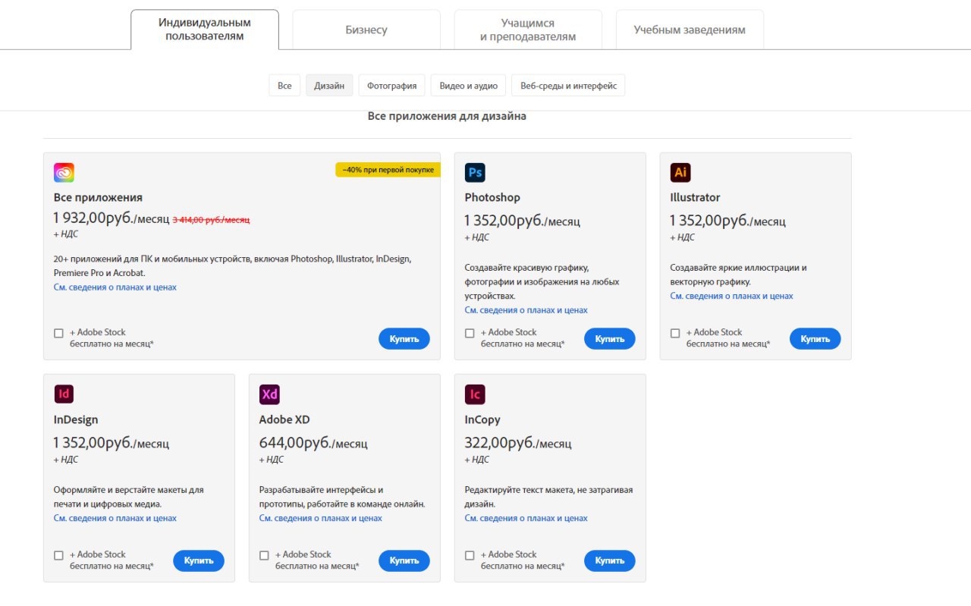Screen dimensions: 971x606
Task: Click the Adobe XD icon
Action: click(269, 394)
